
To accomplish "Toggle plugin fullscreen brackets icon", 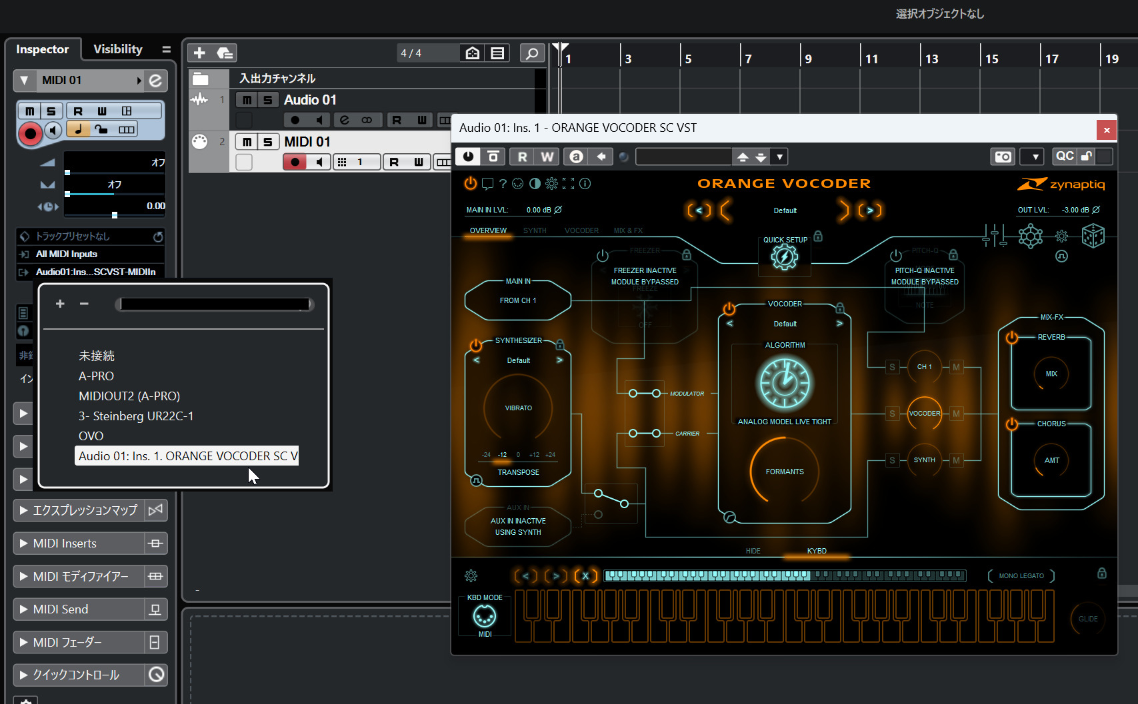I will 568,184.
